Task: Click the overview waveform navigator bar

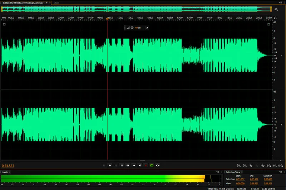Action: [x=137, y=9]
